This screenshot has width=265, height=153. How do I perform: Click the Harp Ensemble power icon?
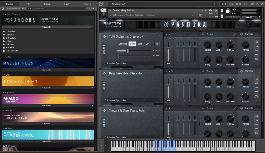104,73
